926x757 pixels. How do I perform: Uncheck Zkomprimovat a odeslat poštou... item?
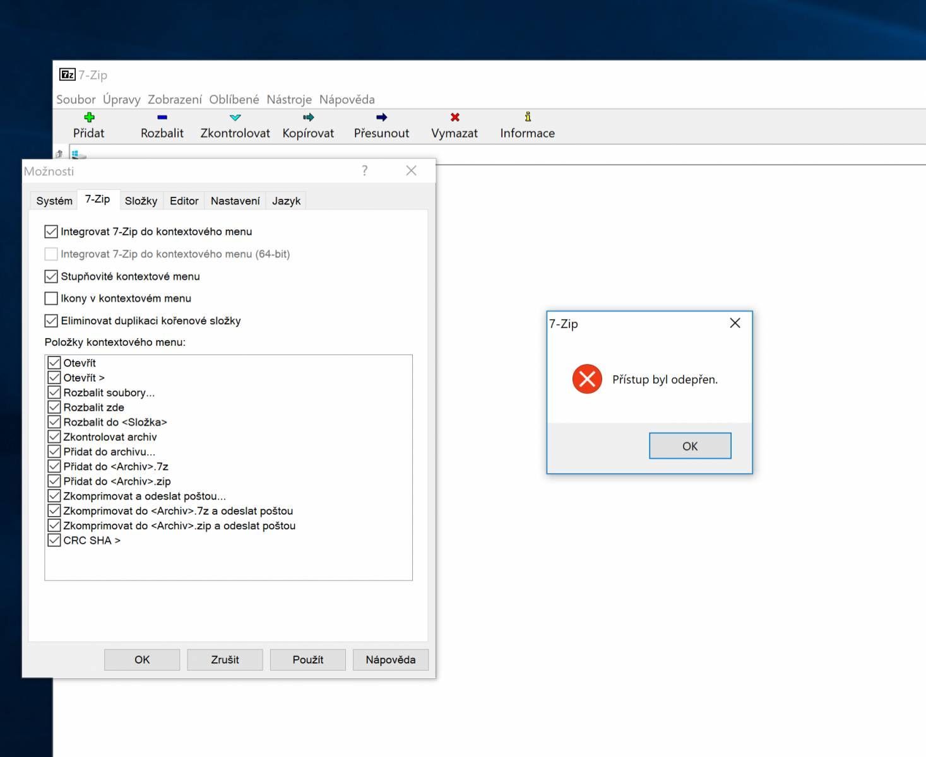pos(54,496)
